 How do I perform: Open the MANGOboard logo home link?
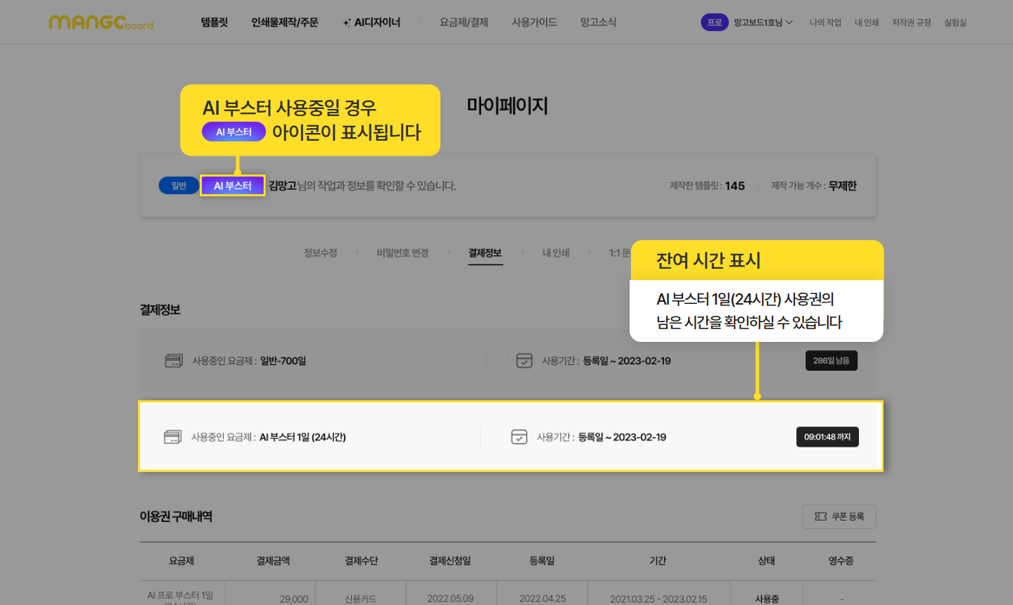click(101, 23)
